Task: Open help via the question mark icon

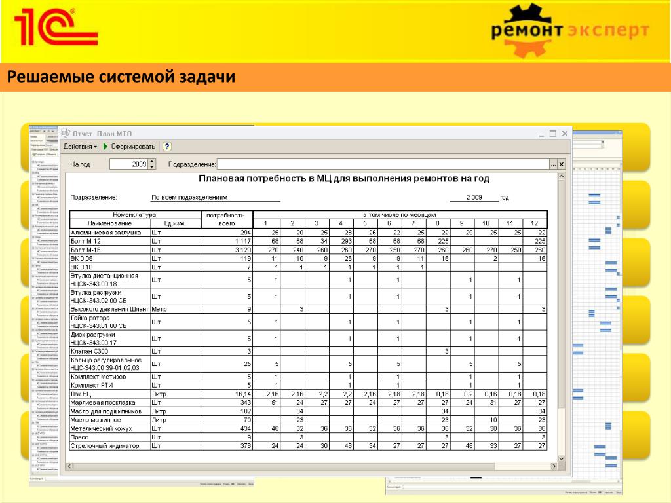Action: 167,146
